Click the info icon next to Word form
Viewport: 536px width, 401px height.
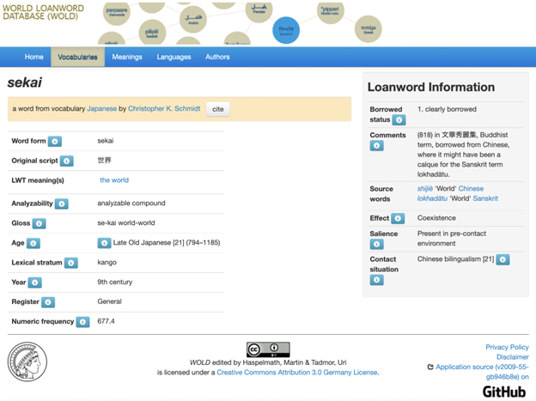point(55,141)
